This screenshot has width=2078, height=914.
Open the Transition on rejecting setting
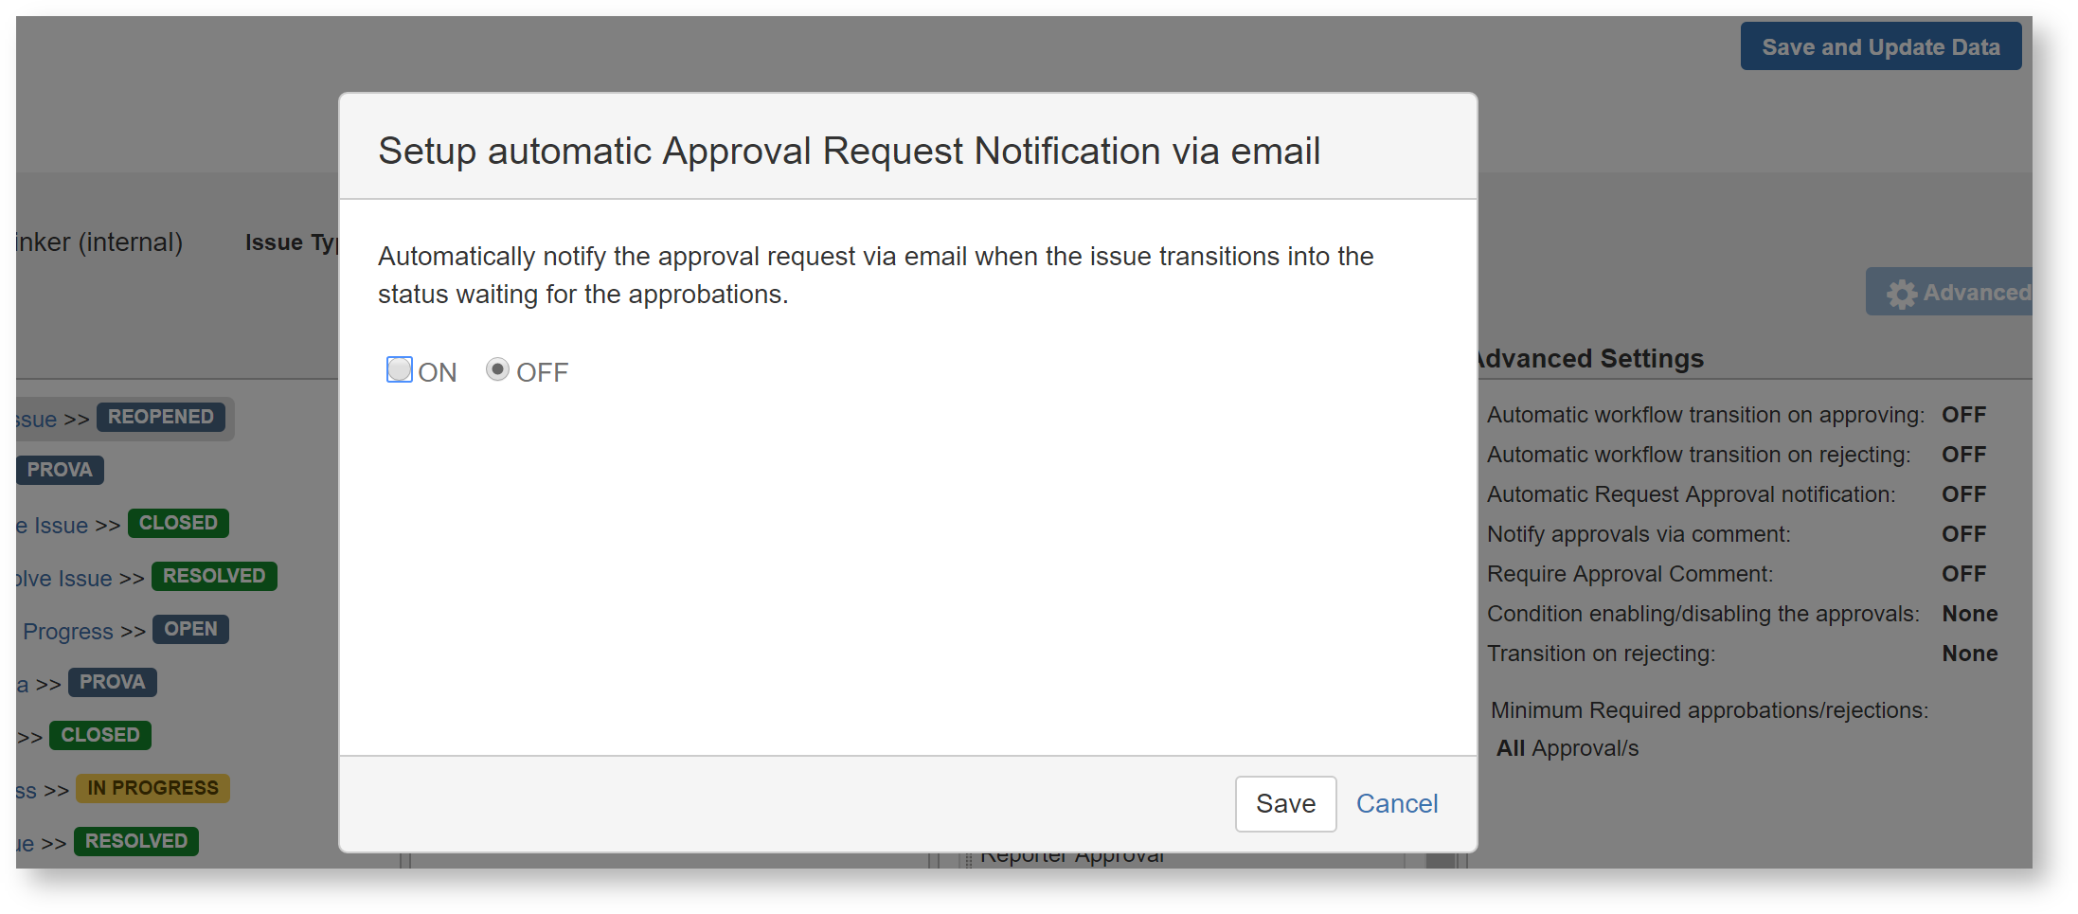tap(1600, 654)
